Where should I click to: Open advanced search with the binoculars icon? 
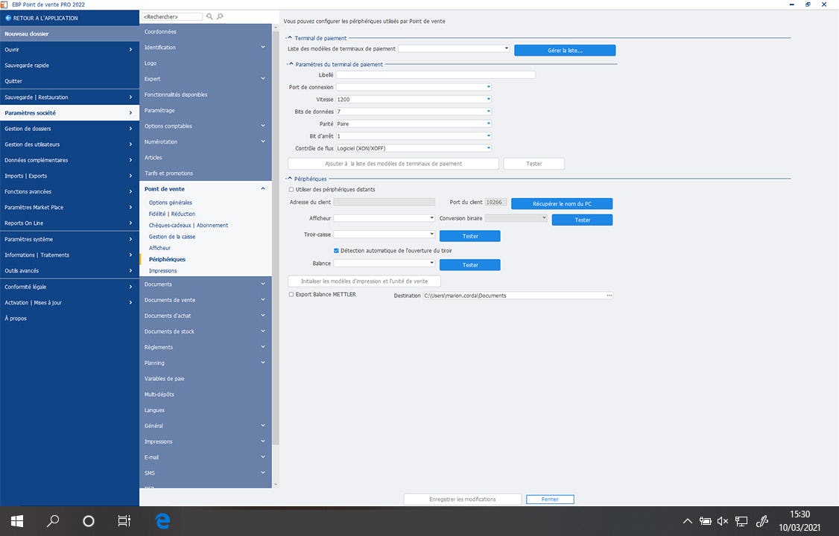pyautogui.click(x=221, y=16)
